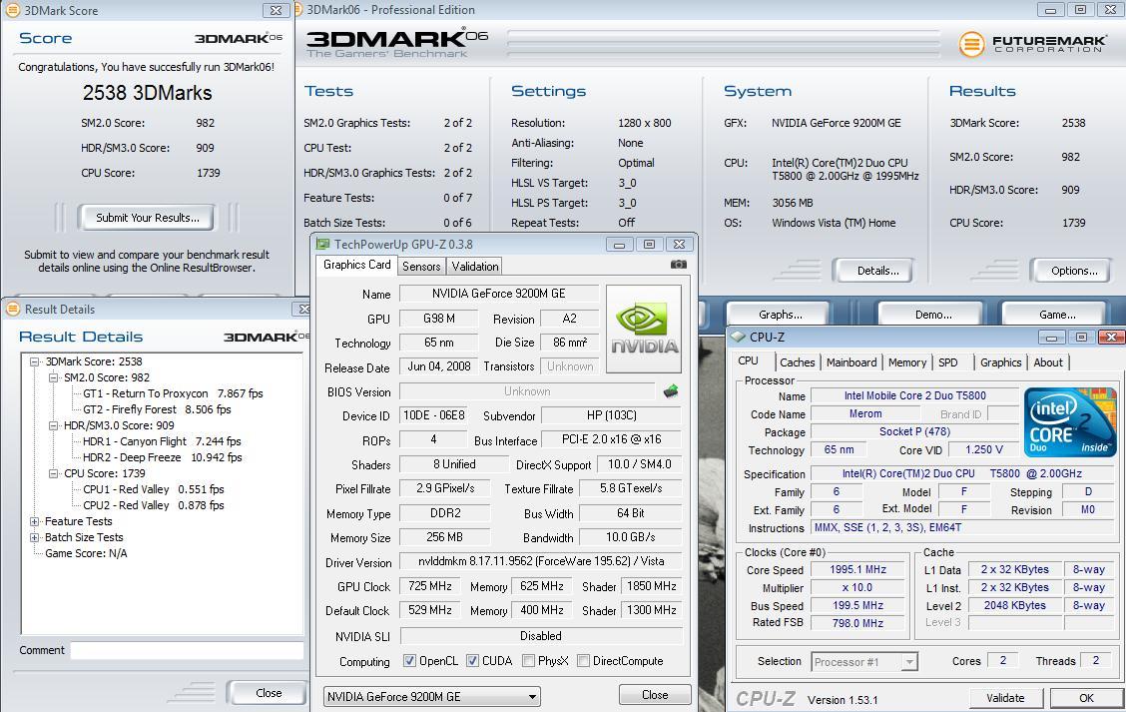Open the Graphics tab in CPU-Z

coord(1000,362)
